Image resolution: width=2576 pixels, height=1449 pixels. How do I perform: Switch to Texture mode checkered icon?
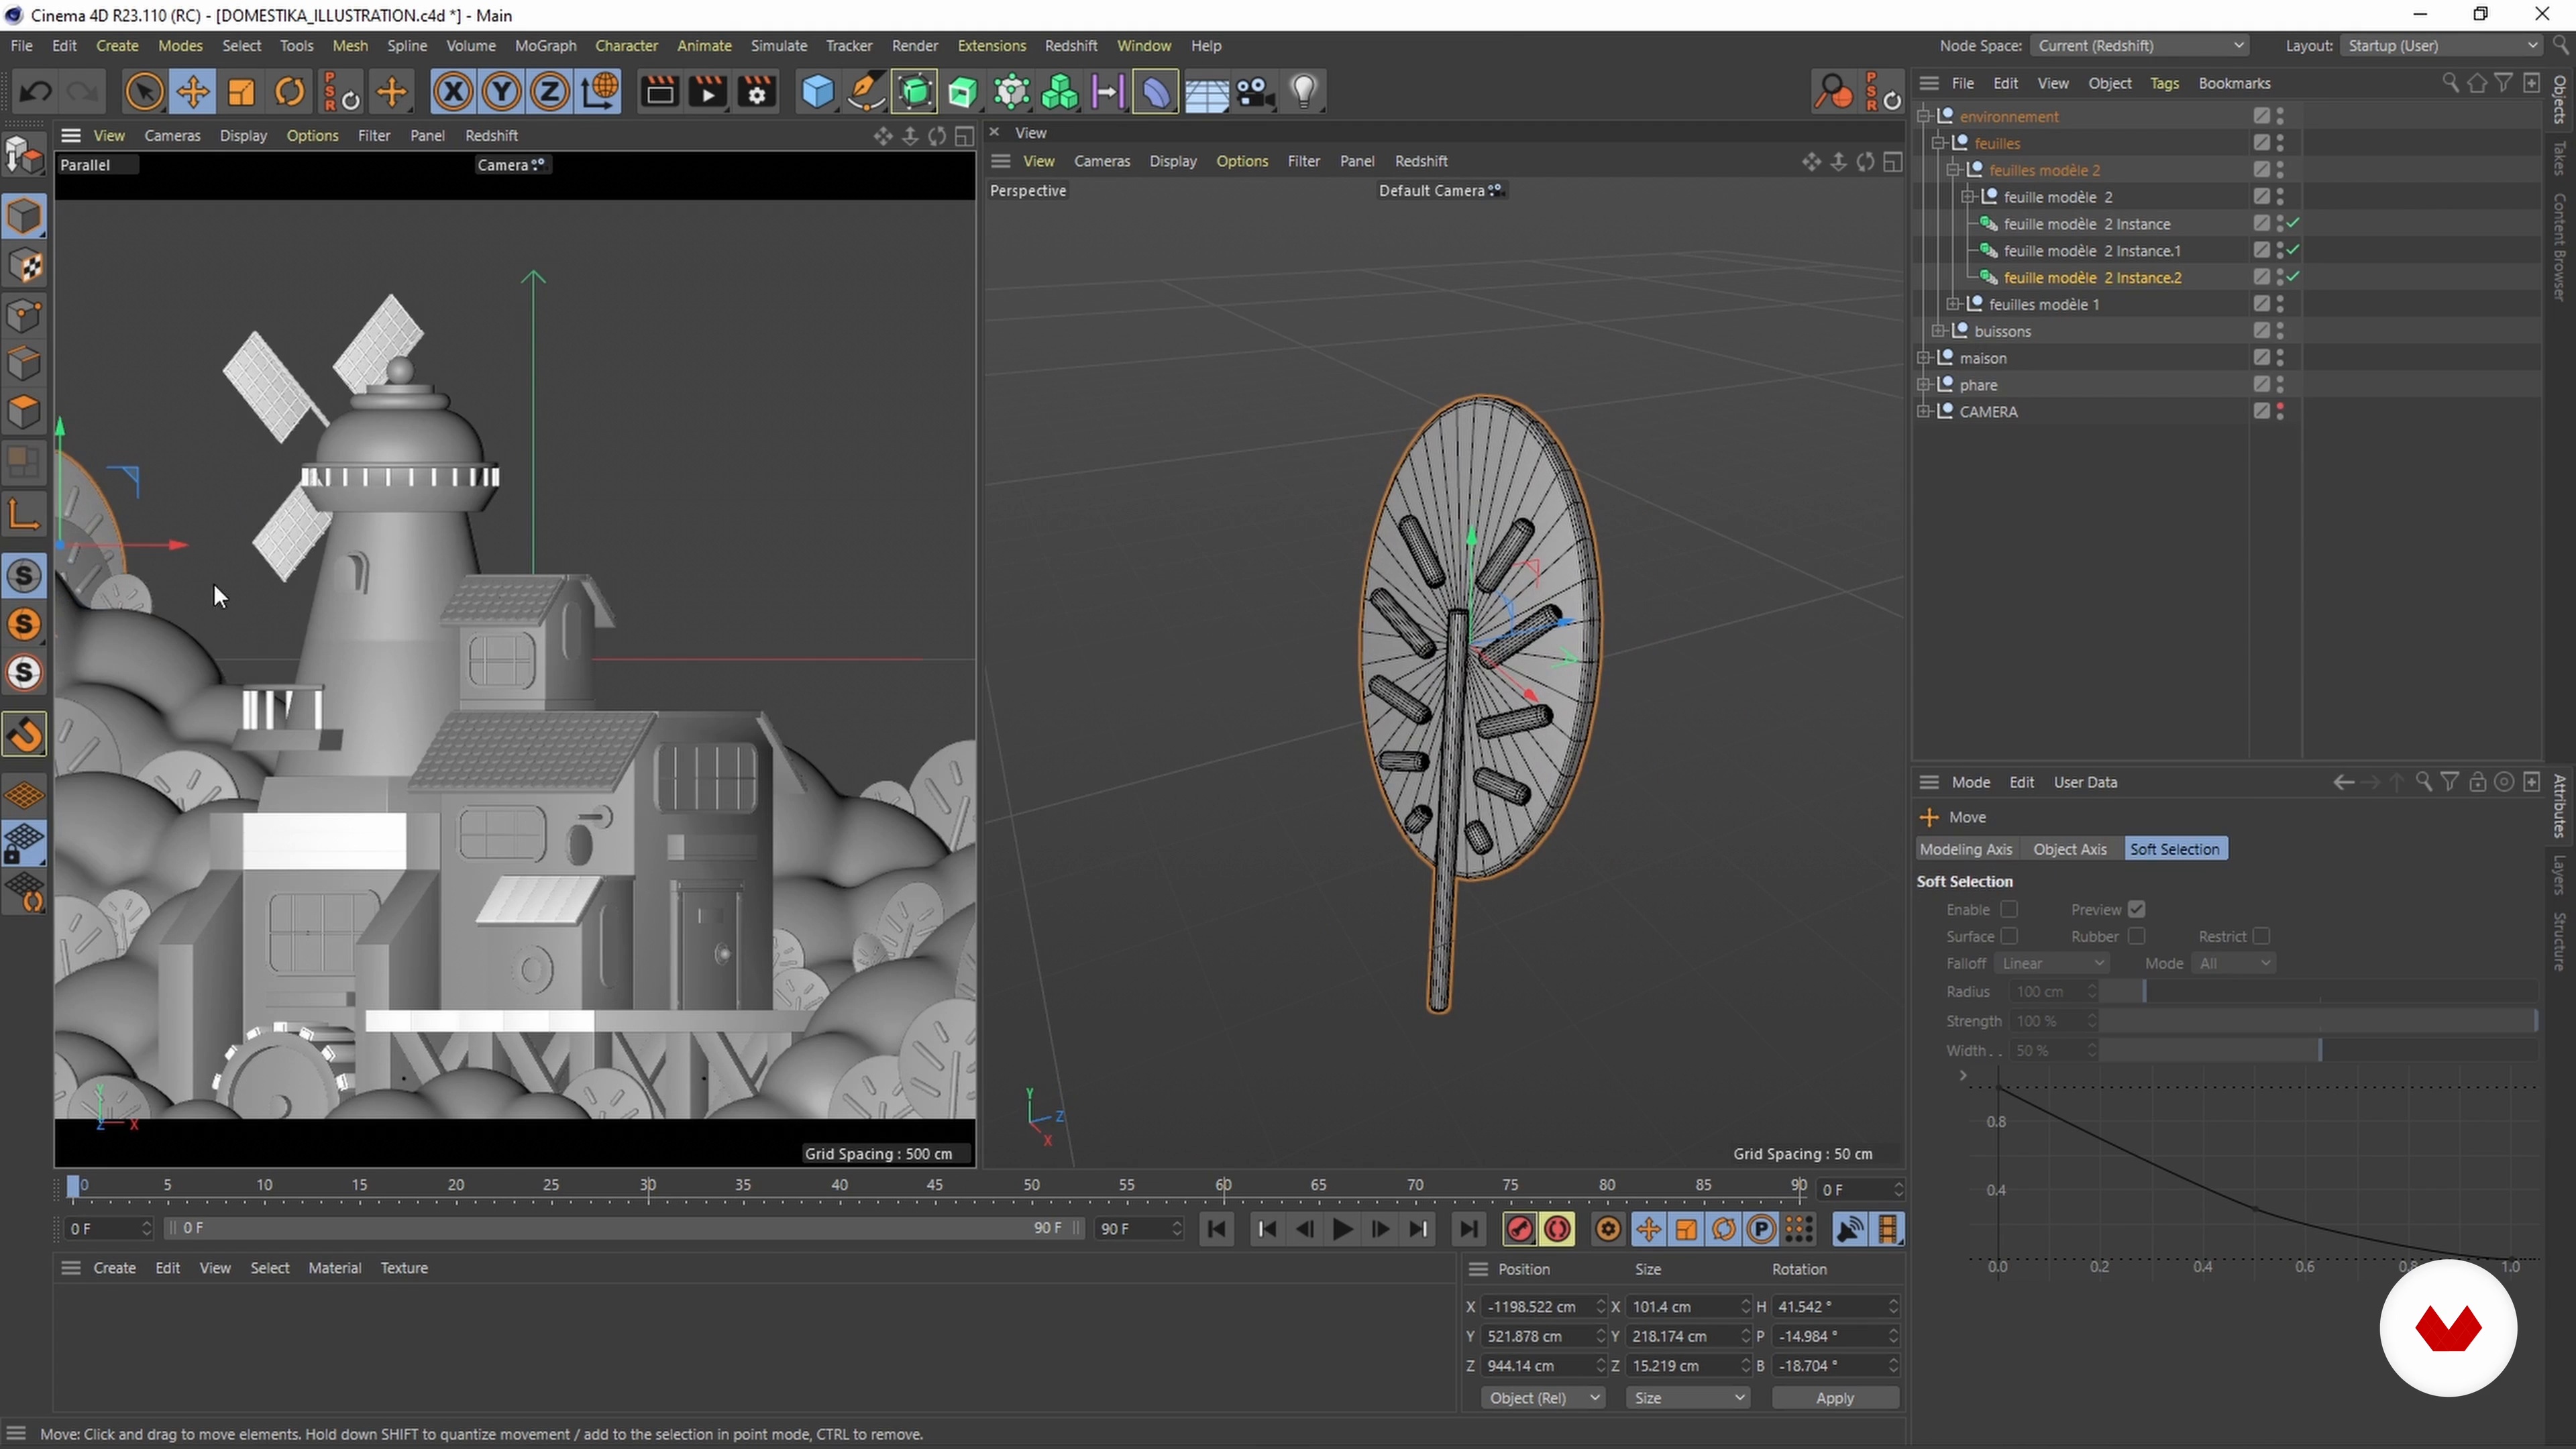click(x=25, y=266)
